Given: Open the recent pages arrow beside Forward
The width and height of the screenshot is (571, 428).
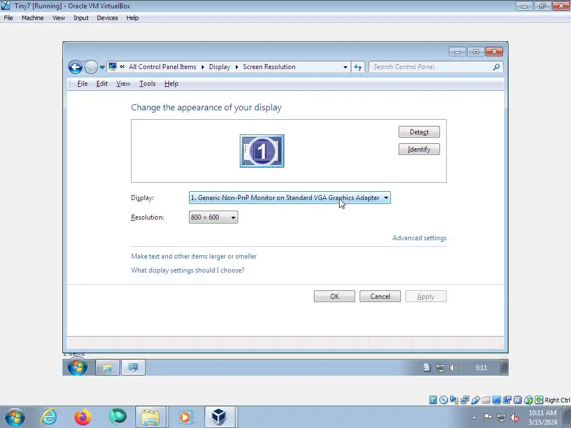Looking at the screenshot, I should [x=103, y=67].
